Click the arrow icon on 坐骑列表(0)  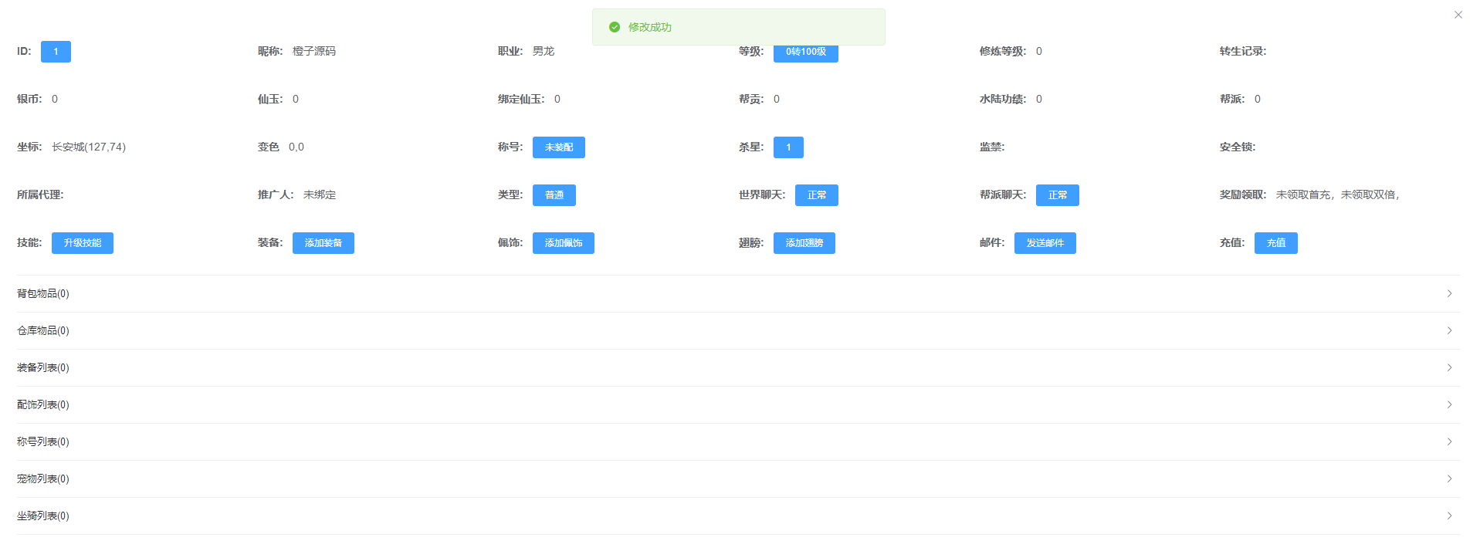[x=1449, y=516]
